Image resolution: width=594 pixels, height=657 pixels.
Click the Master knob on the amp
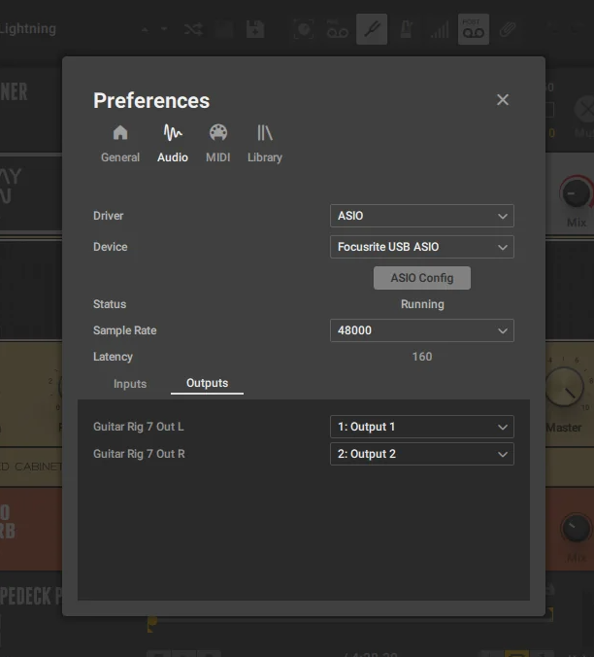coord(564,389)
